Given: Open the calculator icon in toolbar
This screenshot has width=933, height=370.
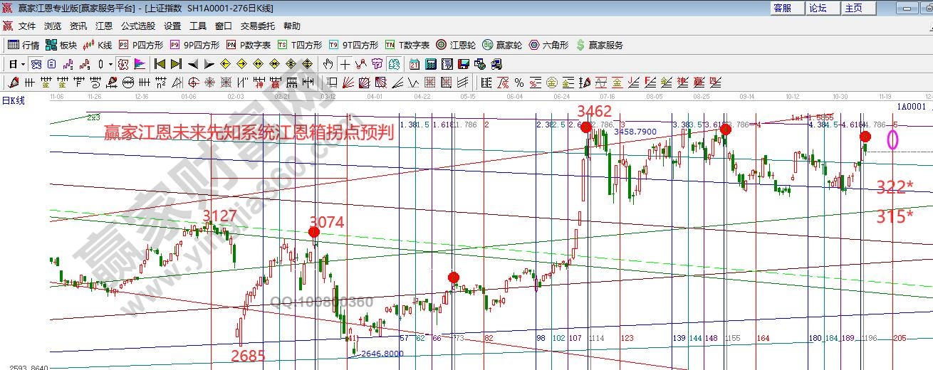Looking at the screenshot, I should 429,64.
